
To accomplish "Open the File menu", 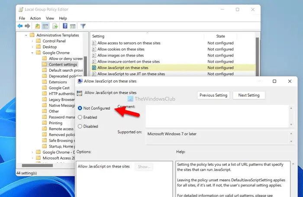I will 22,18.
